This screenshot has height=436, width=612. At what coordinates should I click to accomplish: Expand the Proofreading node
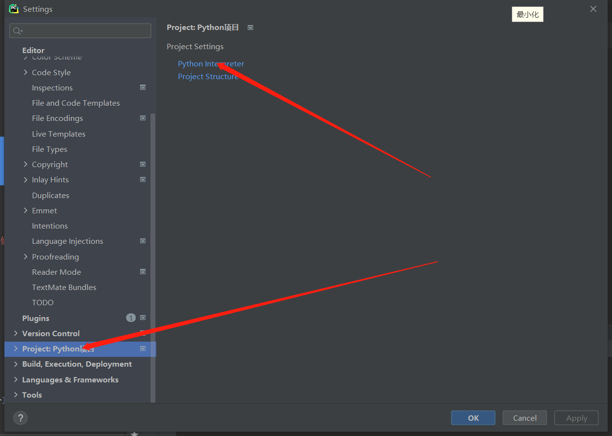tap(26, 257)
